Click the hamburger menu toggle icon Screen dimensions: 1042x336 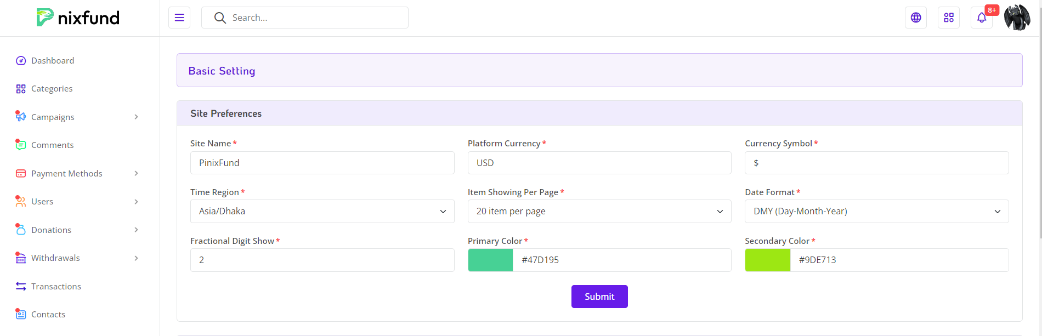(x=179, y=18)
